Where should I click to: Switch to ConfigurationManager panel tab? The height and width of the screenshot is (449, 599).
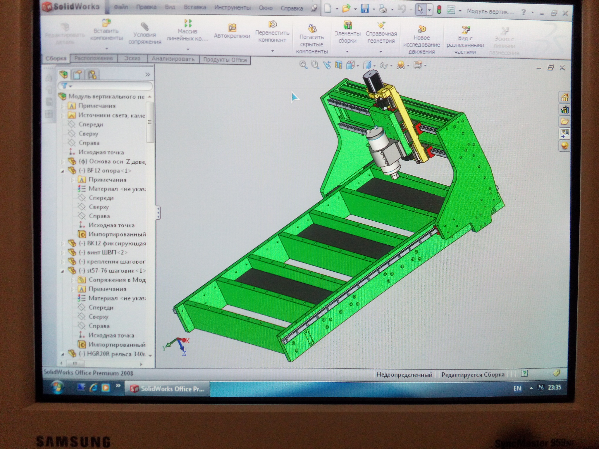pos(92,75)
